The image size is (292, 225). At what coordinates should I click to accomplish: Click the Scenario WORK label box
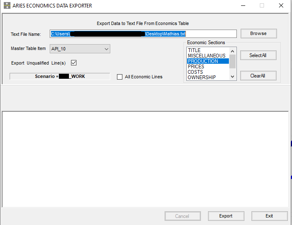click(x=60, y=76)
